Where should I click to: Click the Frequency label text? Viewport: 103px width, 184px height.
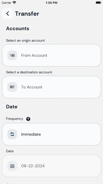pyautogui.click(x=14, y=119)
